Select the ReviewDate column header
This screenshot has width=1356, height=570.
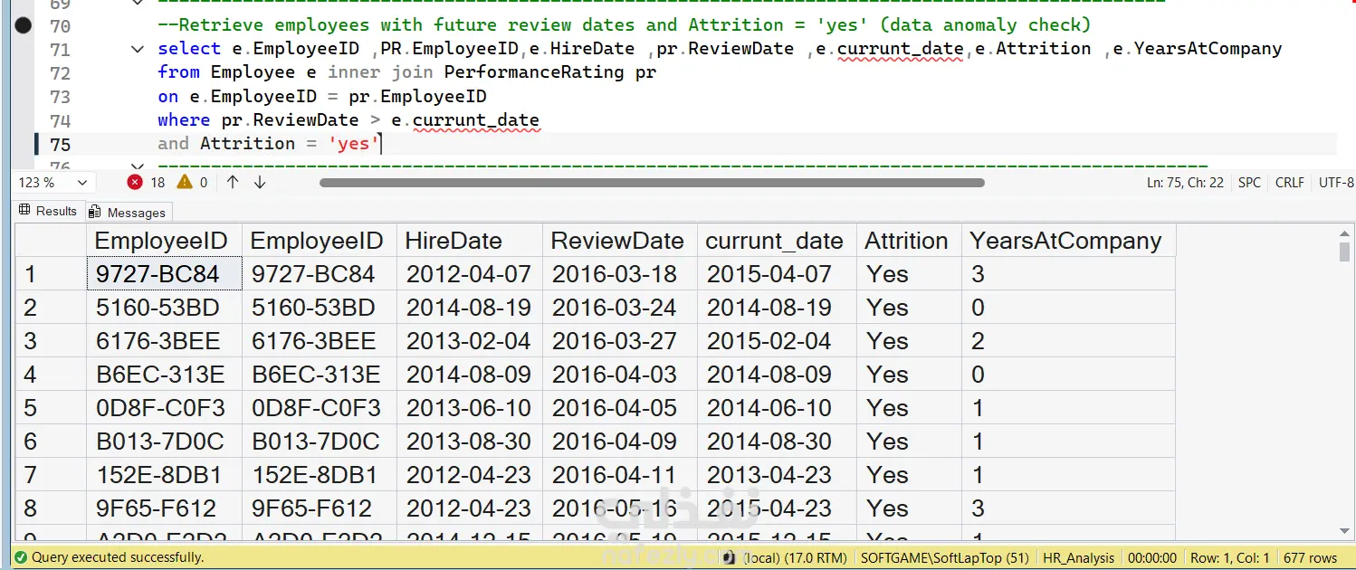(x=620, y=241)
